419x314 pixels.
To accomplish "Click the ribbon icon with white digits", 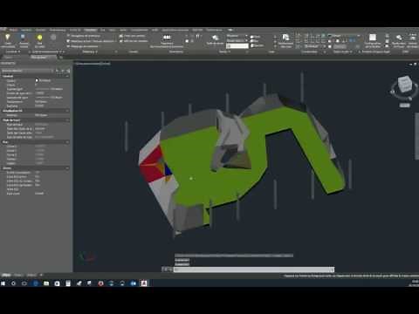I will (x=167, y=38).
